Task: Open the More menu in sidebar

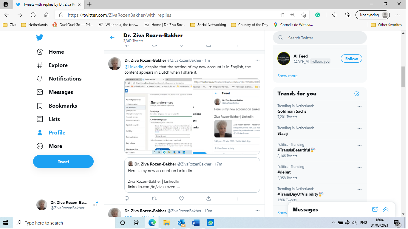Action: pyautogui.click(x=49, y=146)
